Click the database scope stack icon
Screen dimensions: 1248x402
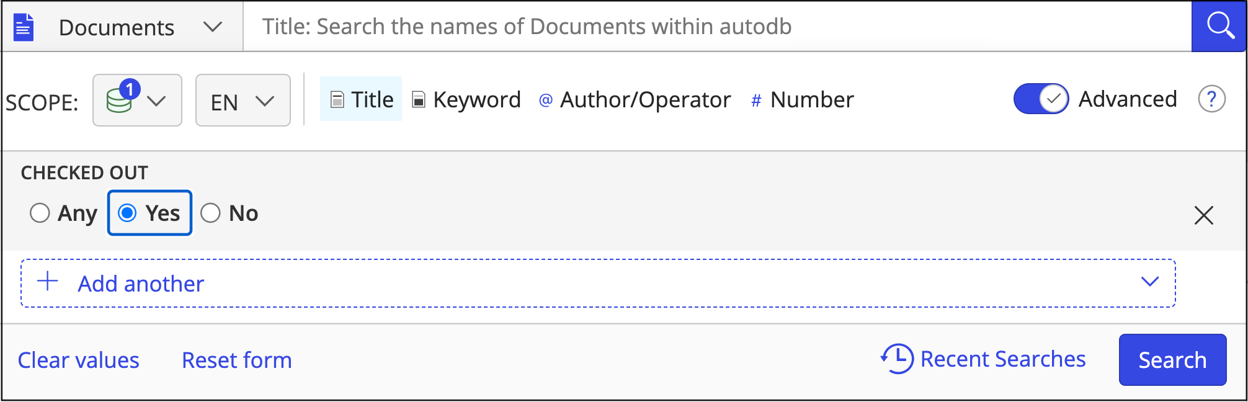pyautogui.click(x=120, y=100)
